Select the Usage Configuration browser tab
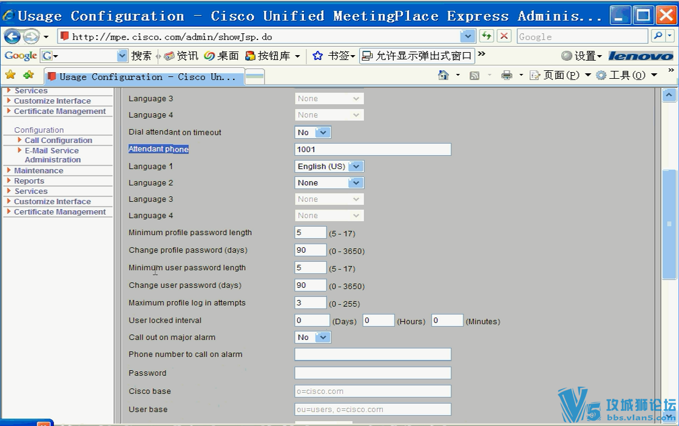Image resolution: width=679 pixels, height=426 pixels. (145, 77)
